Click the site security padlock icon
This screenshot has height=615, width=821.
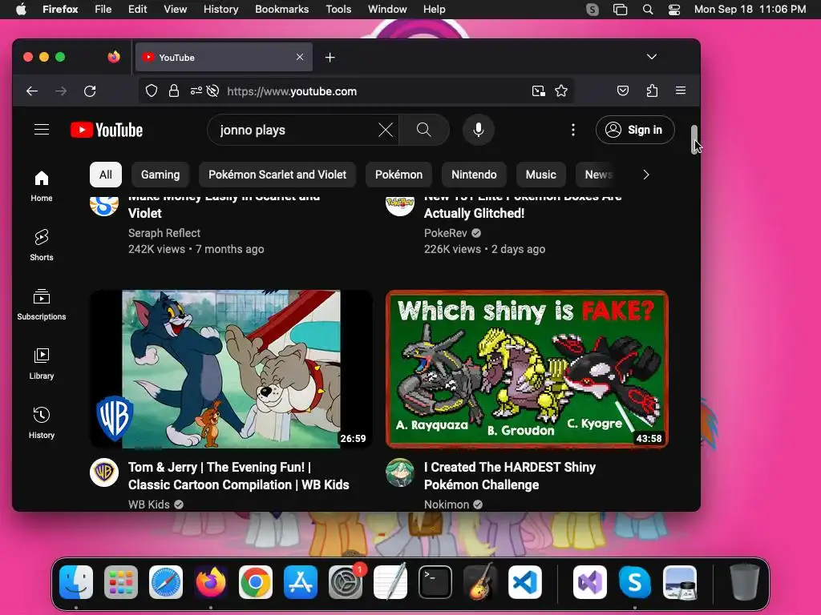pyautogui.click(x=174, y=91)
